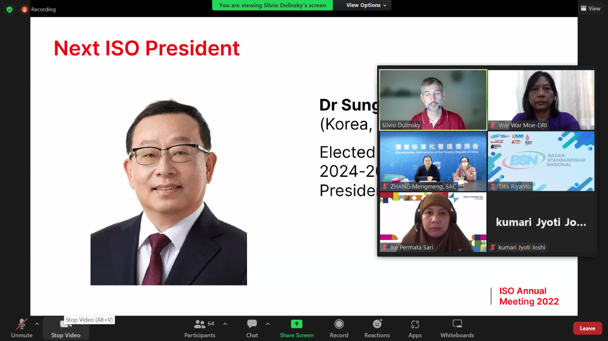Click the Silvio Dulinsky name label
Image resolution: width=608 pixels, height=341 pixels.
tap(401, 125)
